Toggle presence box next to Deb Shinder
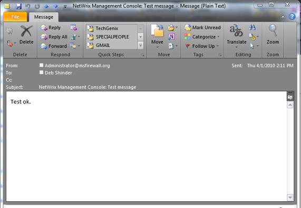 (x=41, y=72)
